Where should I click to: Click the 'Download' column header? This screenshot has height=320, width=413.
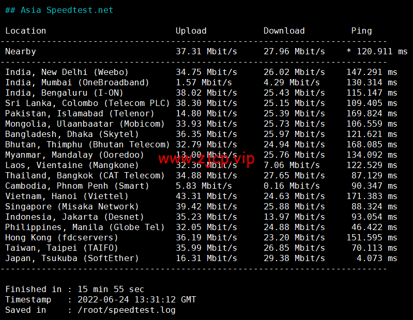pyautogui.click(x=284, y=31)
